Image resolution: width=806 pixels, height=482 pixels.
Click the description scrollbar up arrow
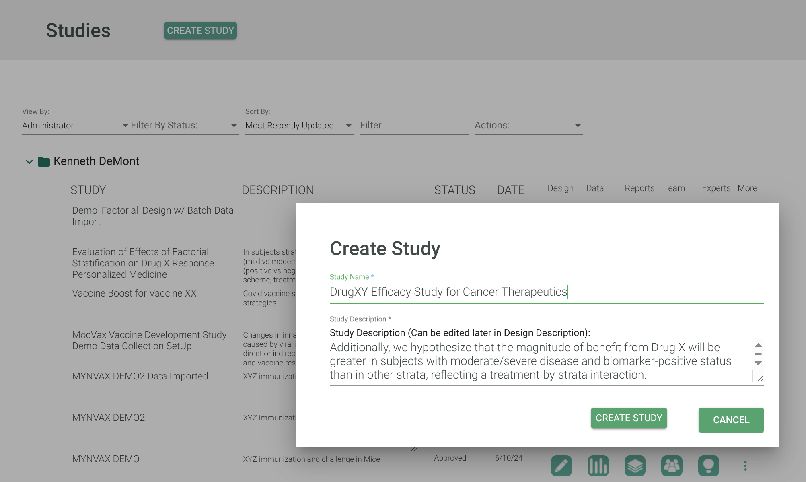[x=758, y=345]
